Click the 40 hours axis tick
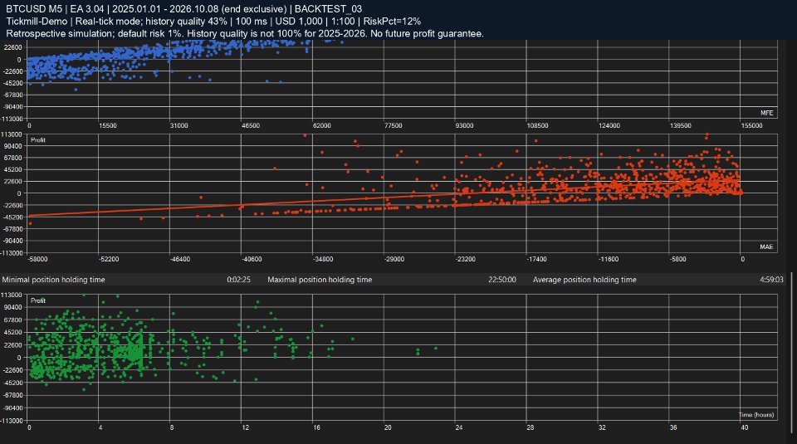This screenshot has width=797, height=444. 744,427
